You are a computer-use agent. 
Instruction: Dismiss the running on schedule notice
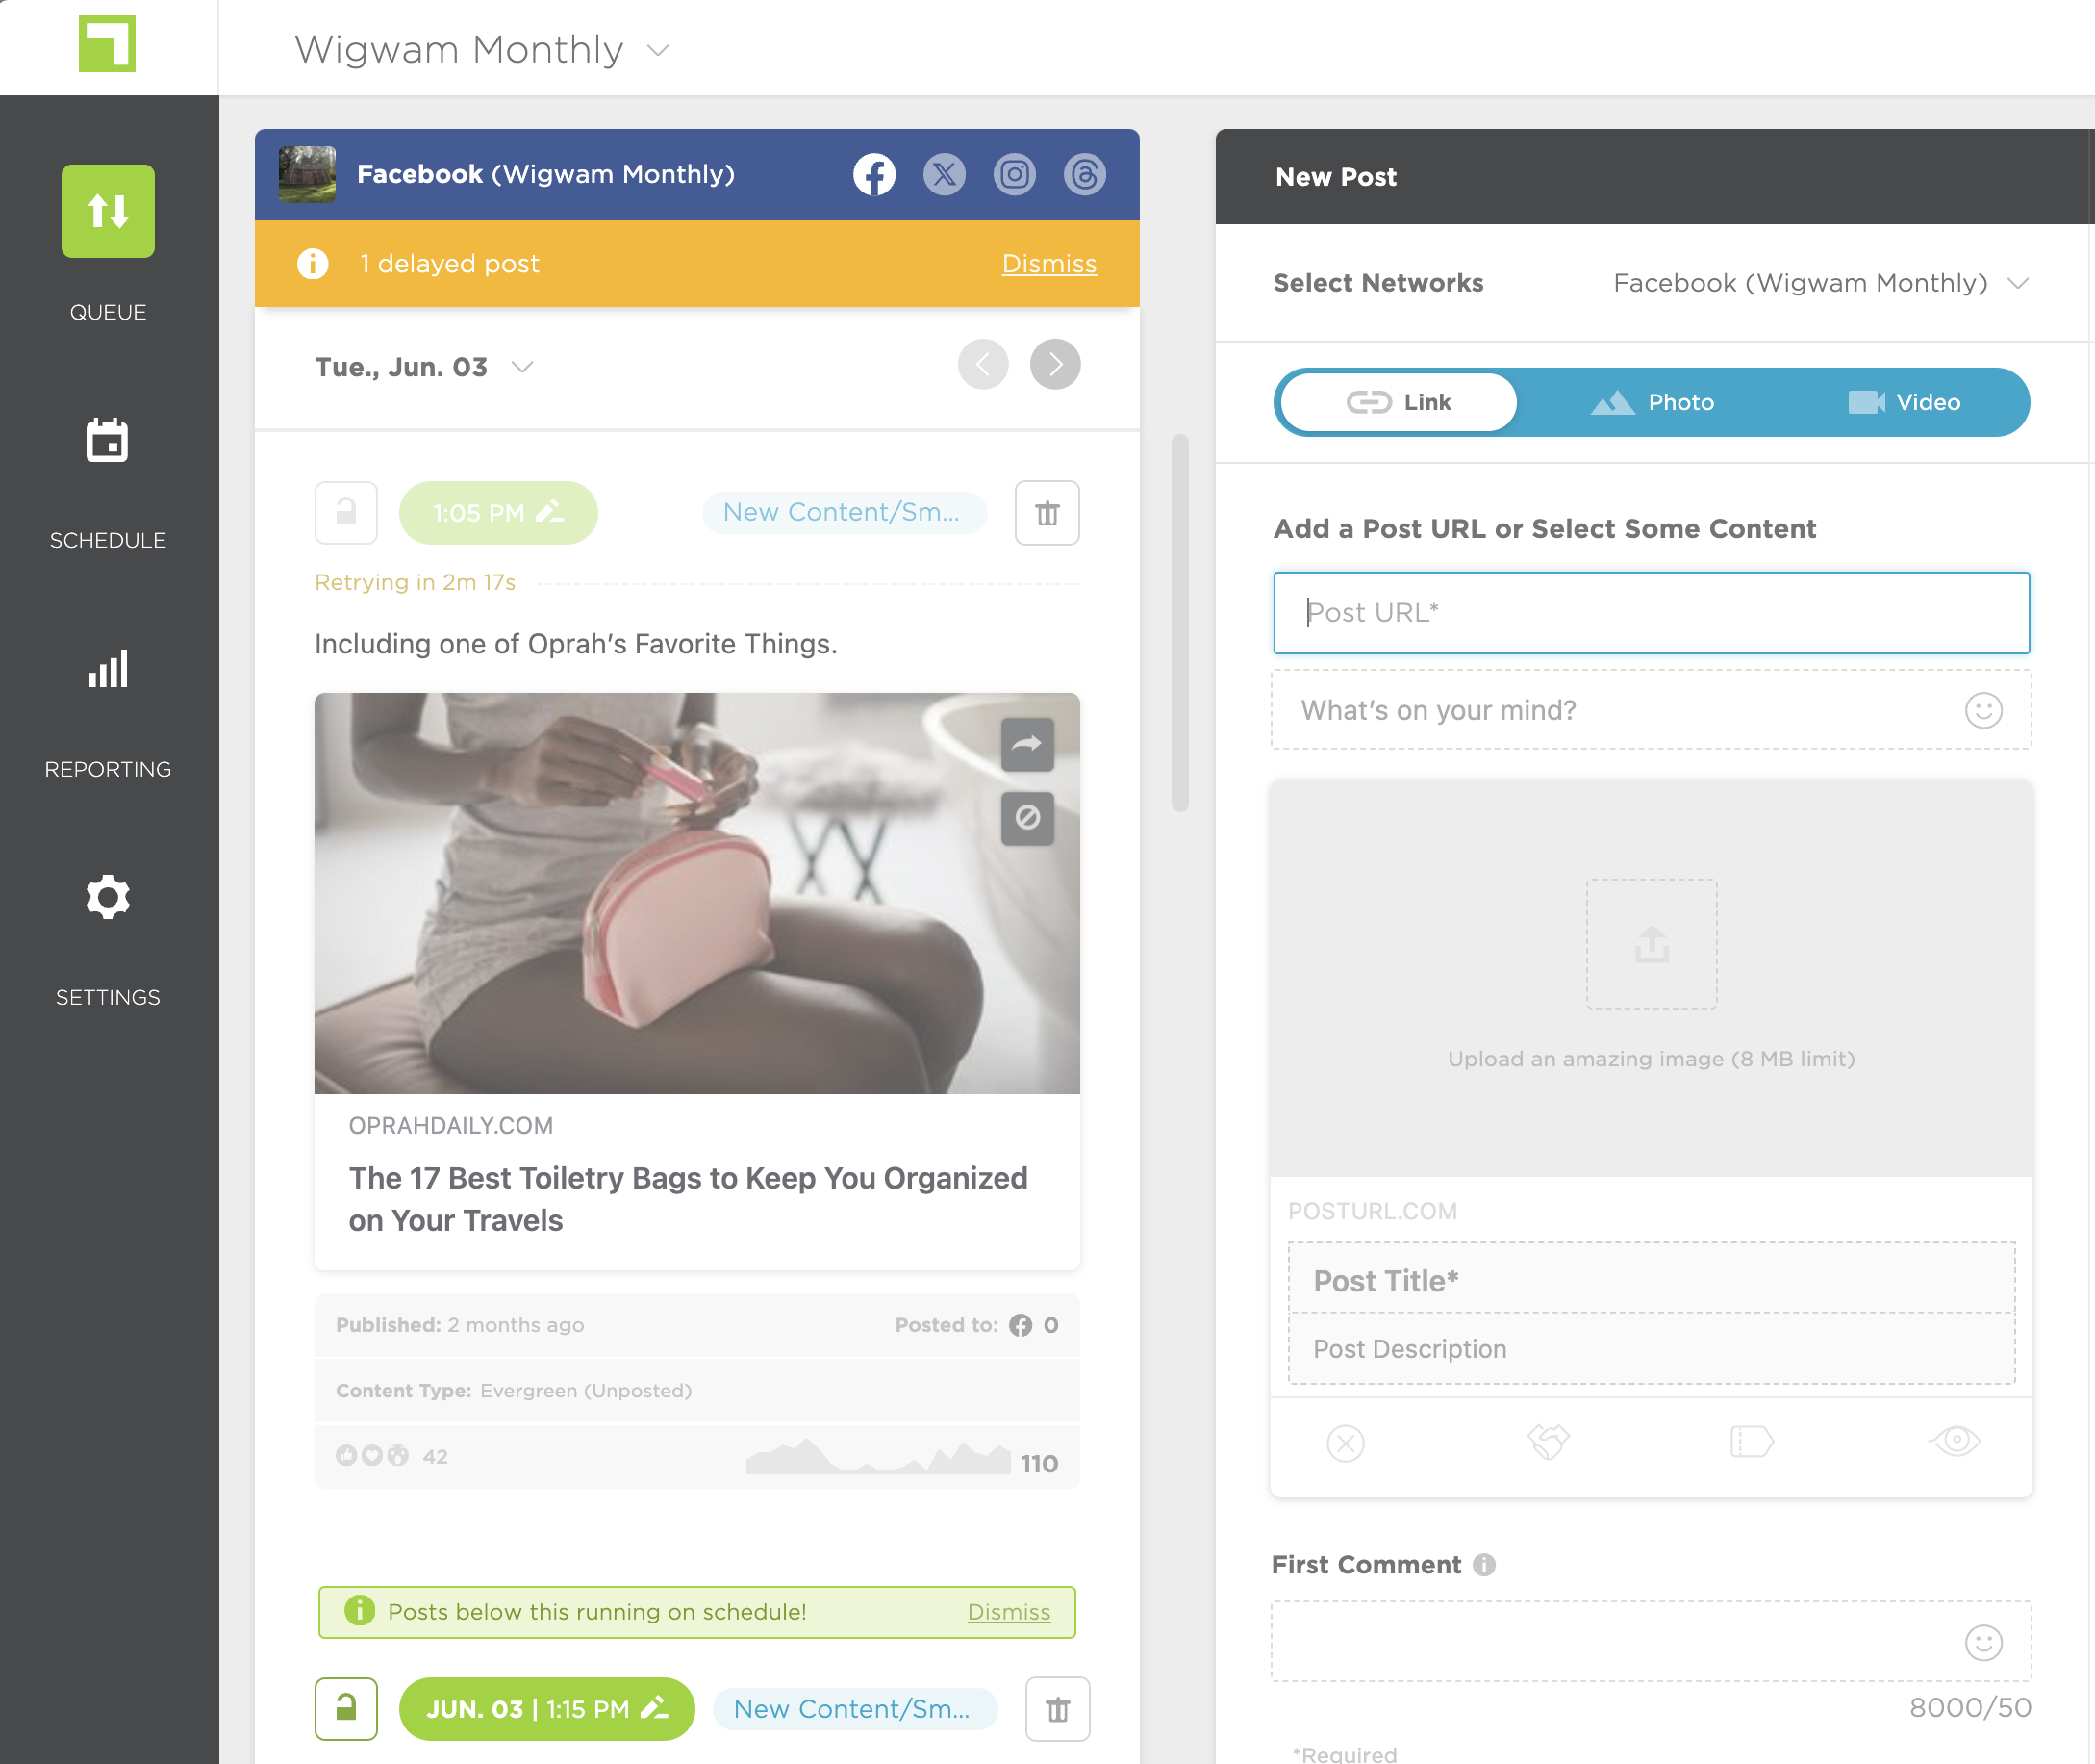click(x=1008, y=1613)
